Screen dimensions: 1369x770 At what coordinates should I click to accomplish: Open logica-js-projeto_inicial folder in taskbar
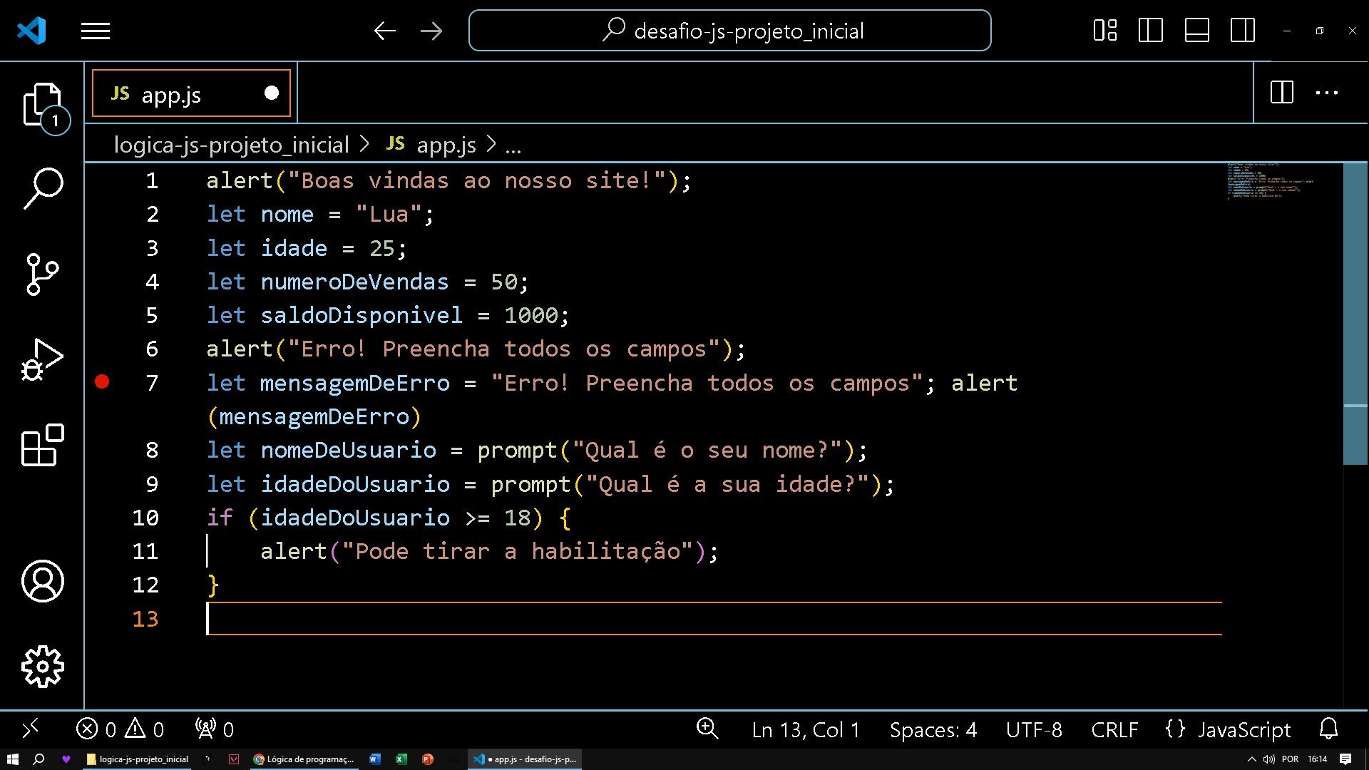[x=137, y=759]
